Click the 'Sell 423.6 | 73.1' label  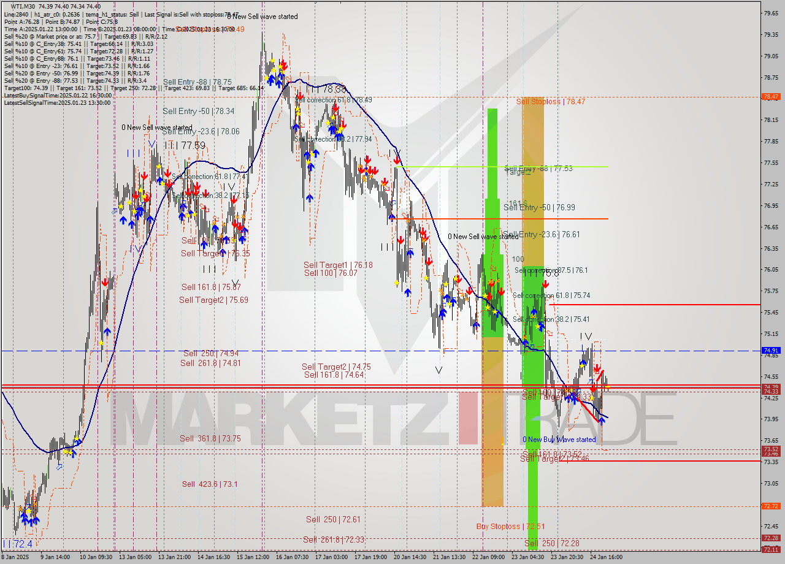click(x=210, y=484)
